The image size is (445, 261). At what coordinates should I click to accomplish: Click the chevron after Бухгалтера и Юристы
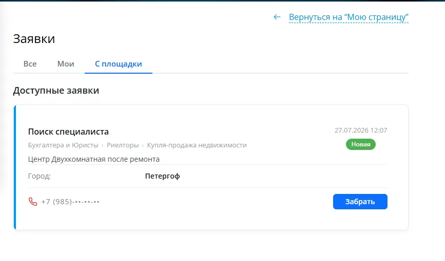103,145
